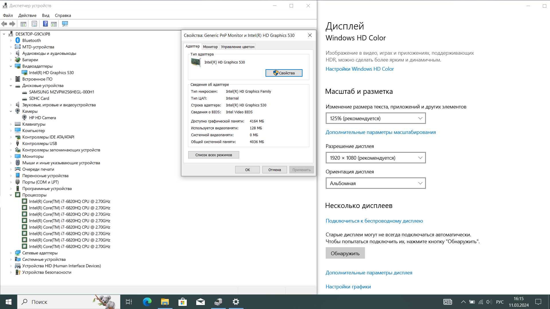550x309 pixels.
Task: Collapse the Дисковые устройства category
Action: (11, 86)
